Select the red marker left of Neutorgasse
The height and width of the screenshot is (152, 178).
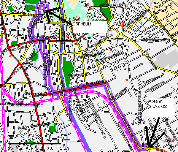tap(67, 36)
